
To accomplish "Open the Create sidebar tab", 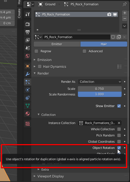I will [x=19, y=13].
